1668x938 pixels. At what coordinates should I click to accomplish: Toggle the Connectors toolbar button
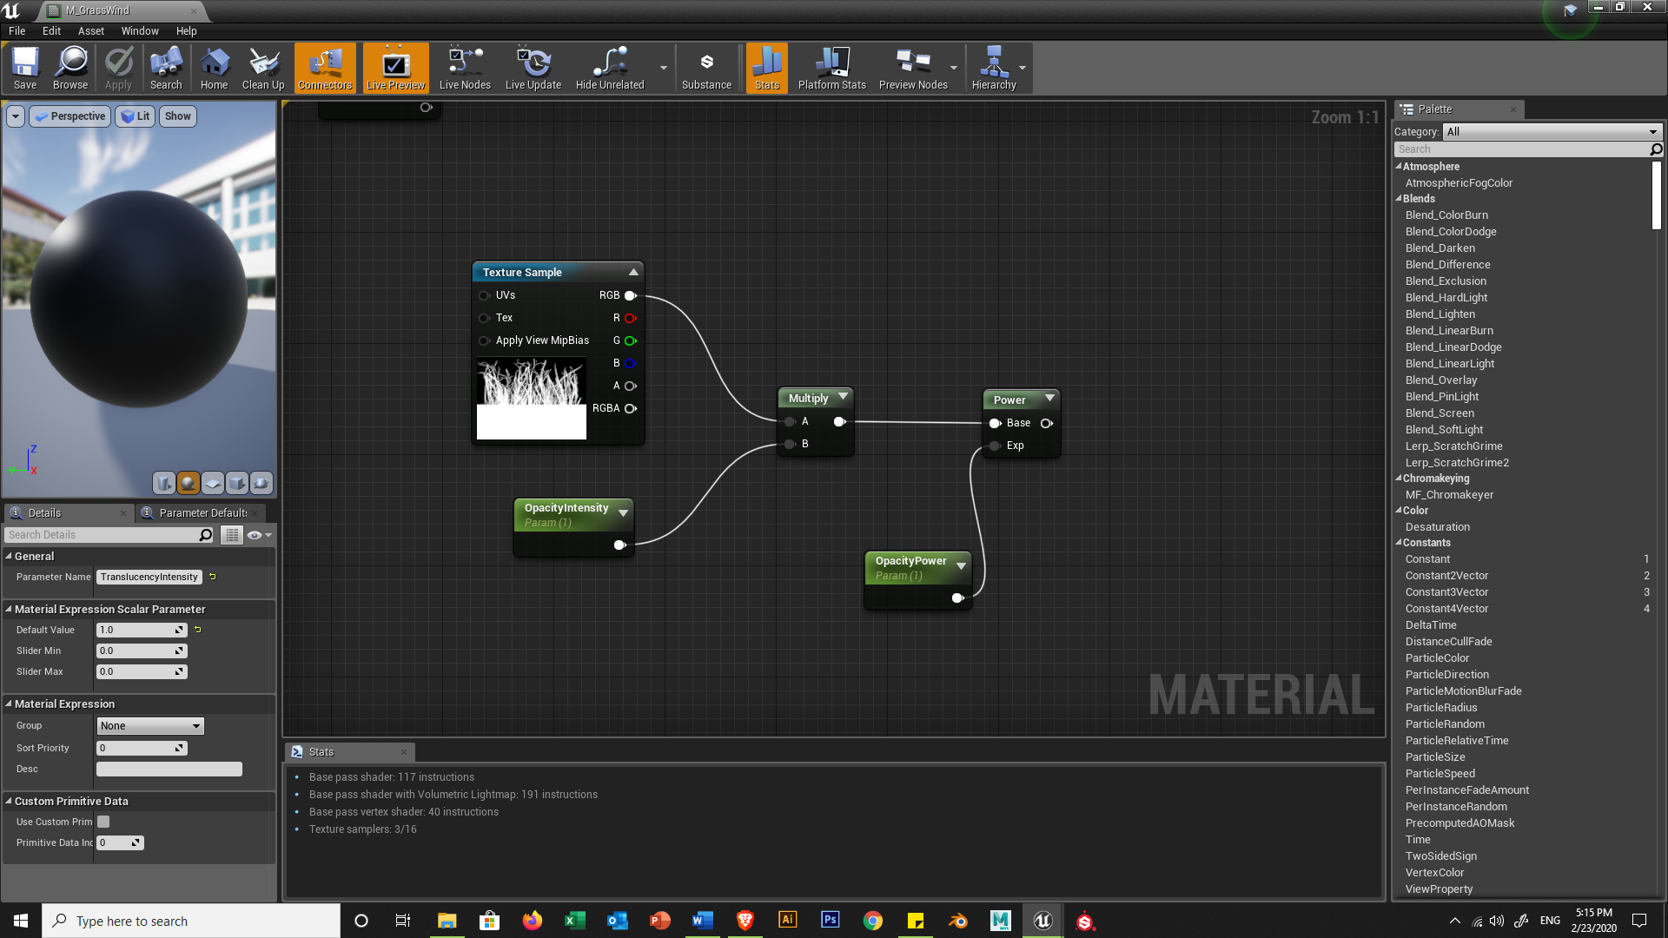click(325, 68)
